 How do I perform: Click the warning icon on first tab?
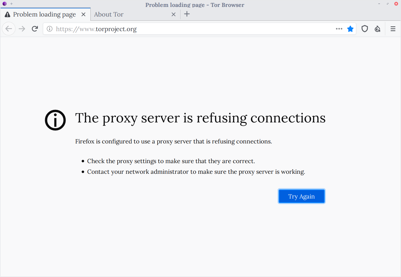click(7, 14)
